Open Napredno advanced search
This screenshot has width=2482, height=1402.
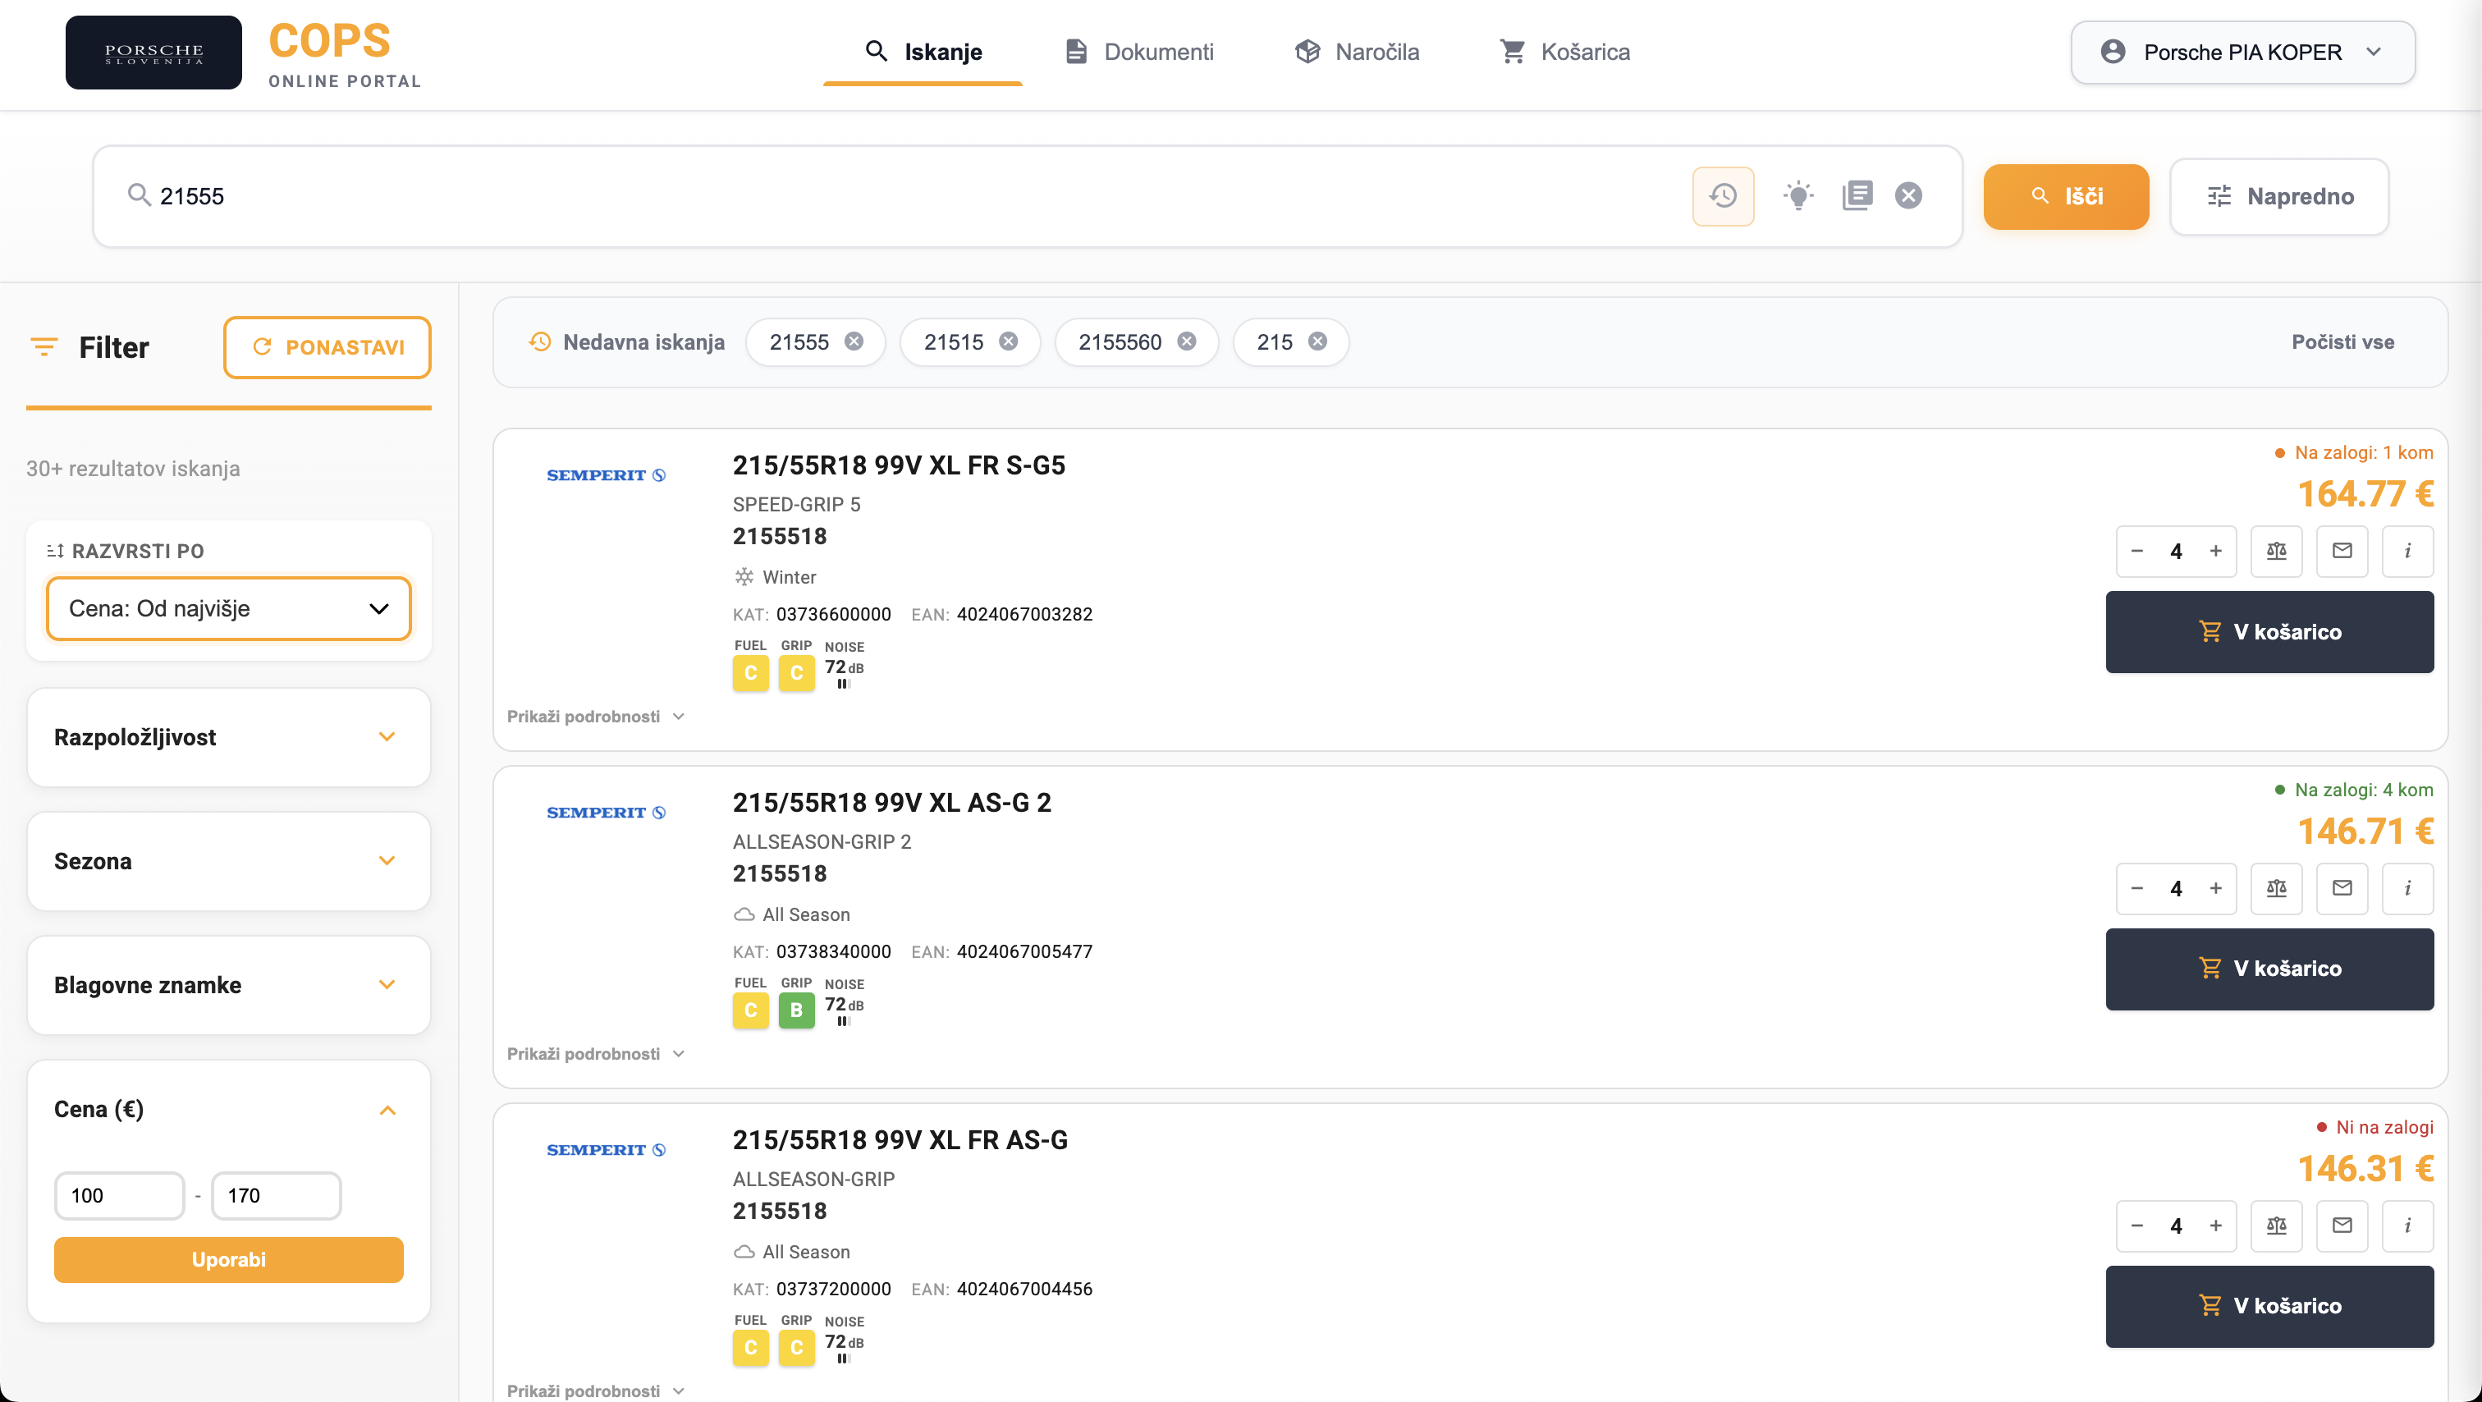(x=2279, y=196)
